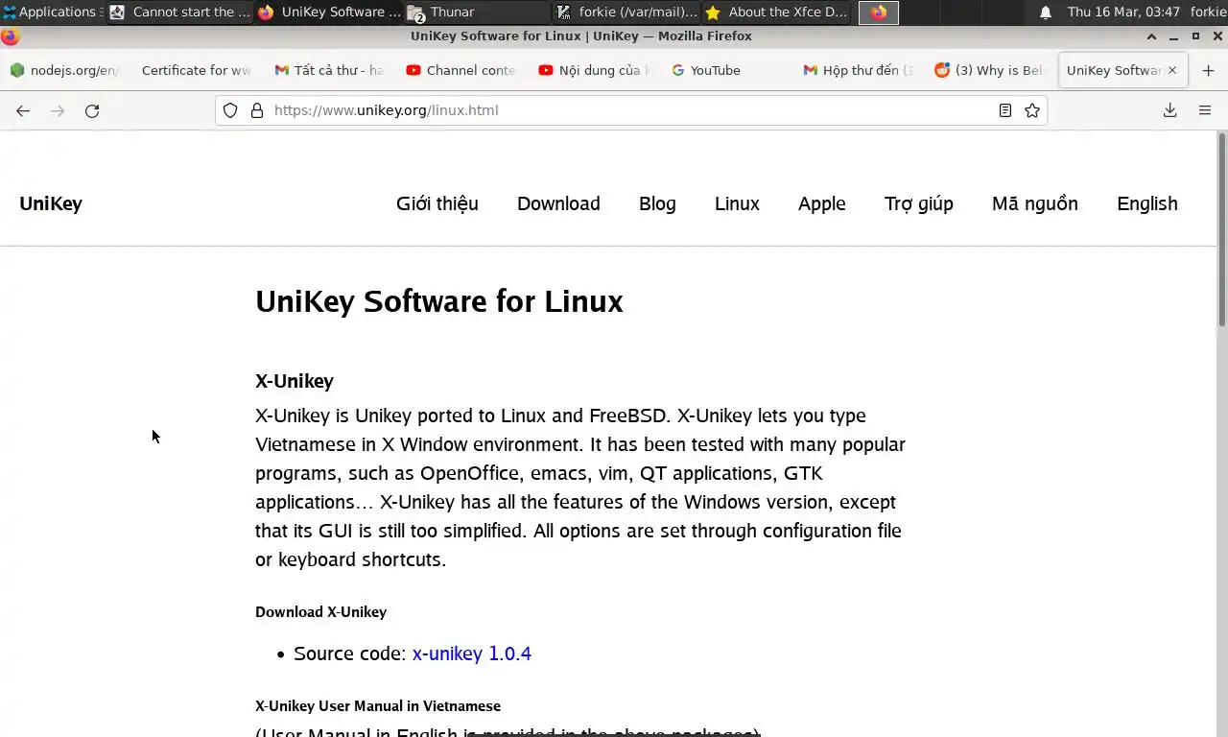Switch site language to English
Image resolution: width=1228 pixels, height=737 pixels.
coord(1147,203)
